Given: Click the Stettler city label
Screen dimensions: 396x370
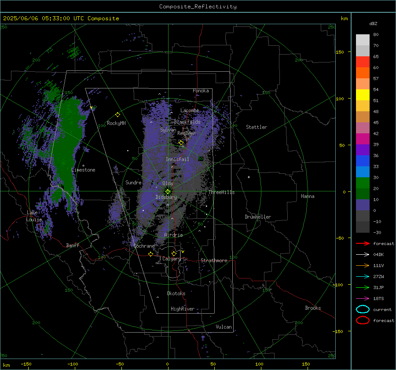Looking at the screenshot, I should pos(257,127).
